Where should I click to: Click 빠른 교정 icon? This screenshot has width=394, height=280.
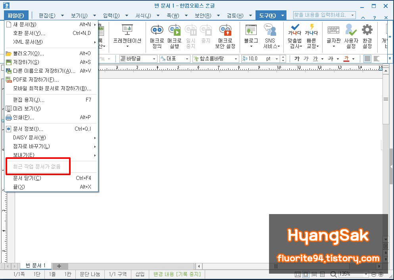coord(312,36)
